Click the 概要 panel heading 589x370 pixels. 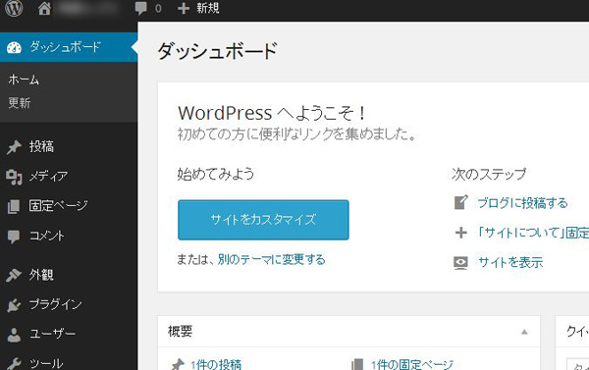(x=181, y=332)
